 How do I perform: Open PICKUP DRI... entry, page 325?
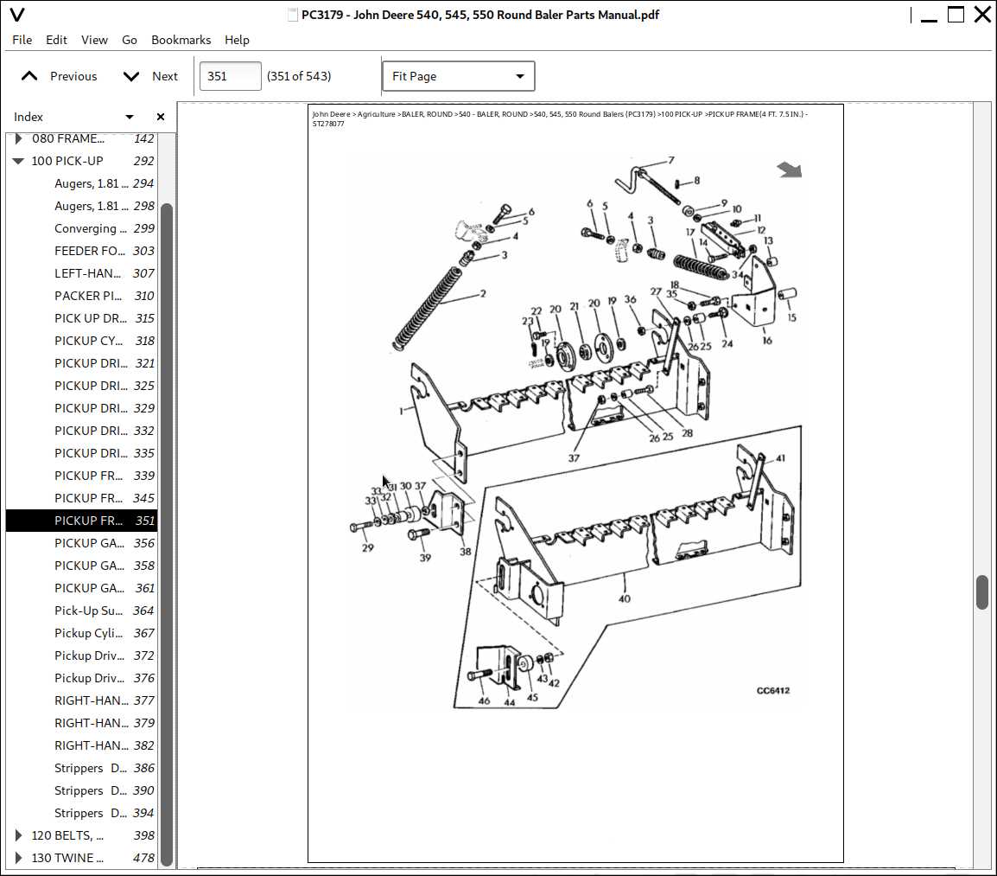coord(81,386)
